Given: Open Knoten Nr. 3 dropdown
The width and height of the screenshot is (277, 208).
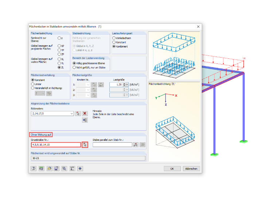Looking at the screenshot, I should 88,95.
